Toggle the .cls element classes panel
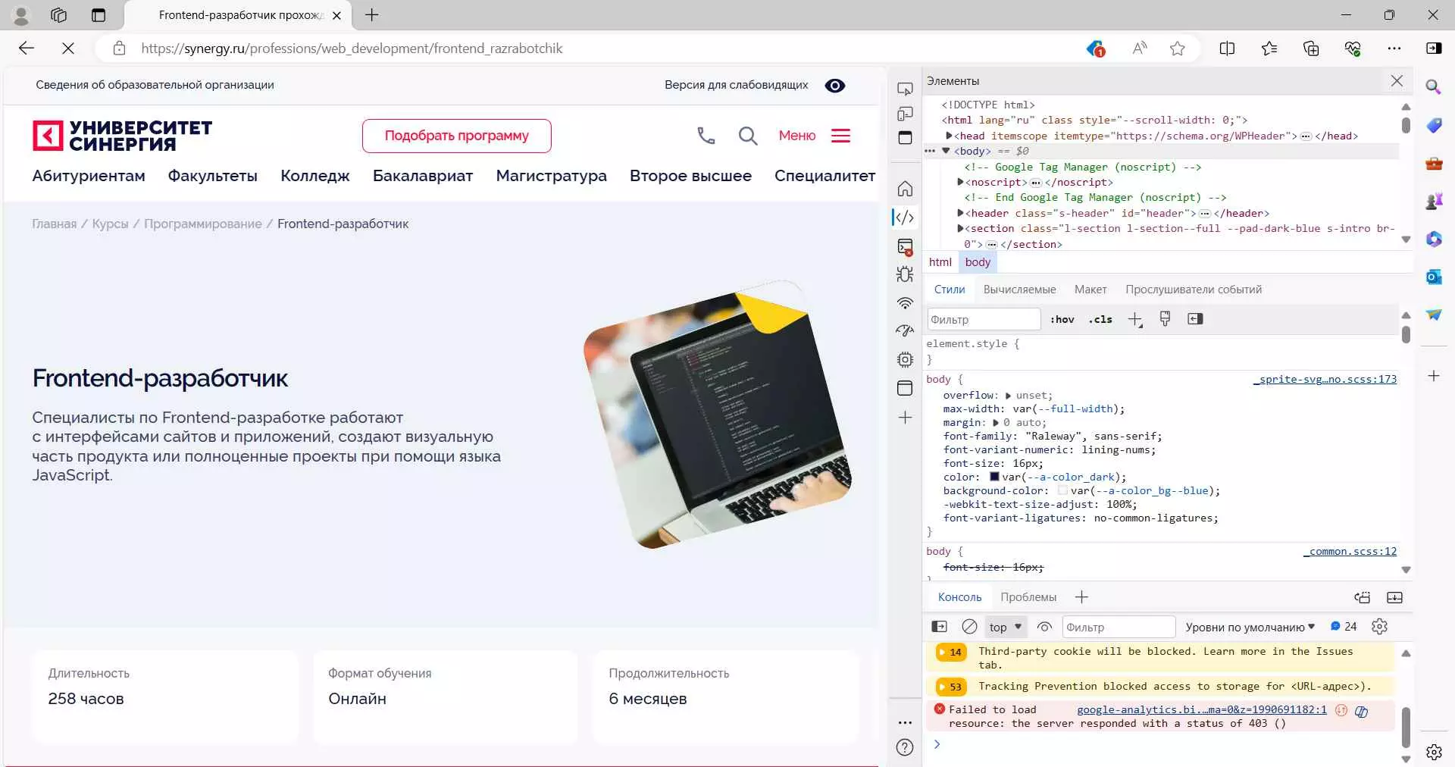 pos(1100,320)
